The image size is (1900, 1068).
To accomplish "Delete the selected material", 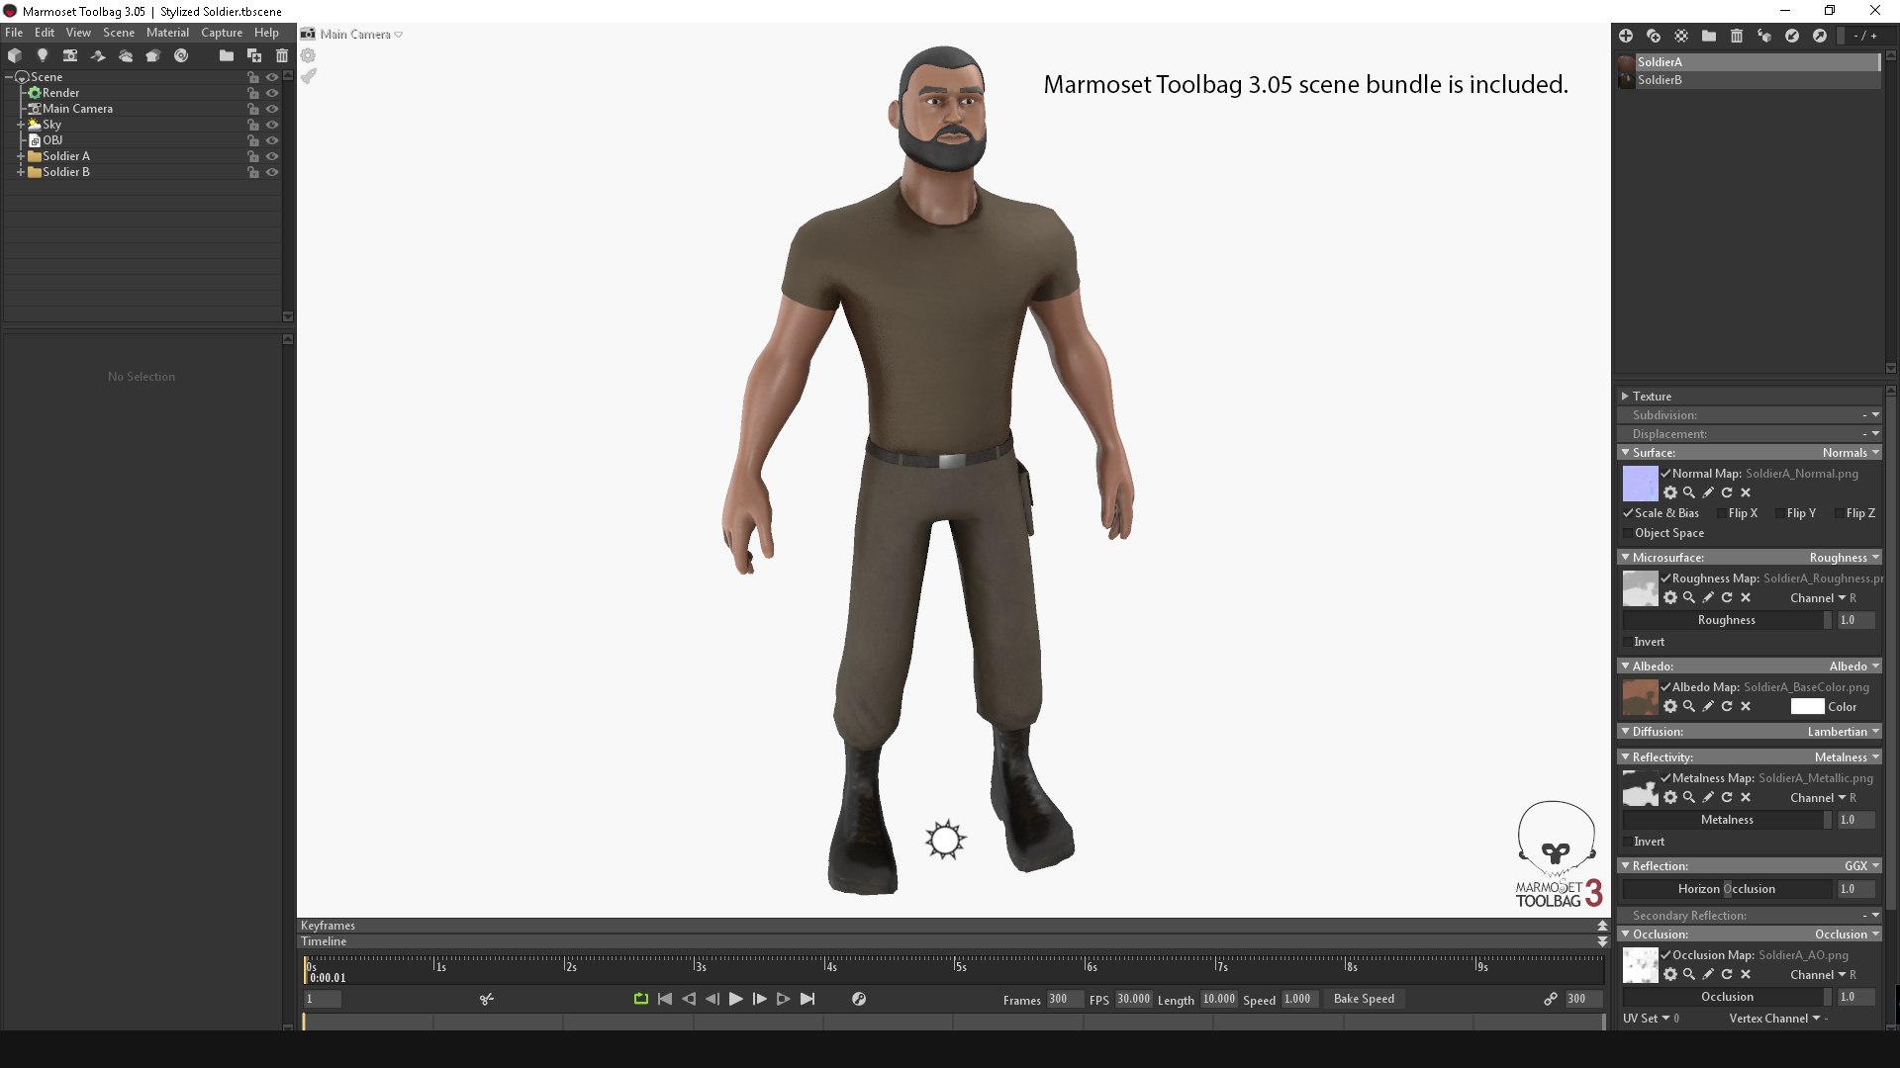I will [1737, 36].
